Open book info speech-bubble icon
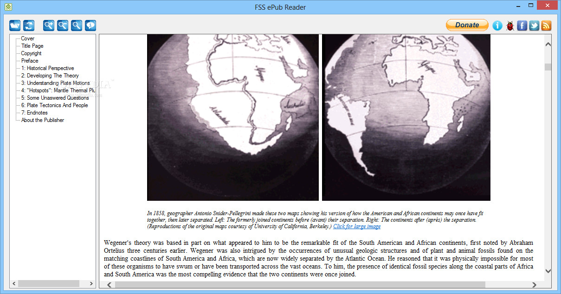 [x=90, y=26]
